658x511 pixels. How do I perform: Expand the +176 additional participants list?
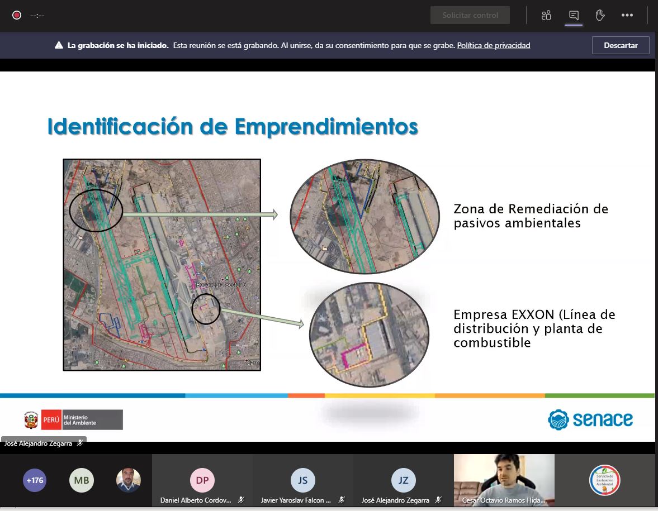pyautogui.click(x=35, y=480)
